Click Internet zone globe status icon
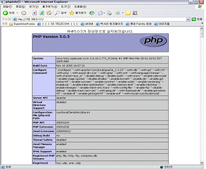Viewport: 206px width, 169px height. click(162, 167)
